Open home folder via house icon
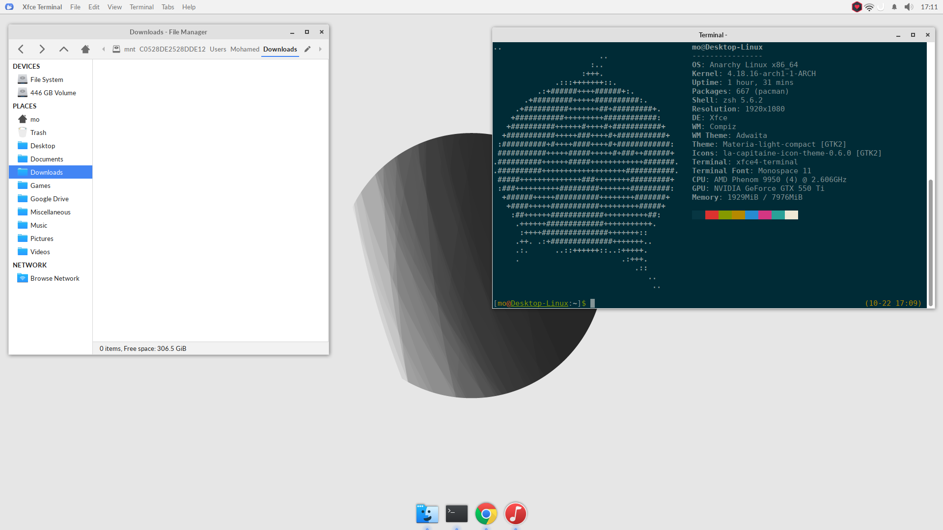 tap(85, 49)
